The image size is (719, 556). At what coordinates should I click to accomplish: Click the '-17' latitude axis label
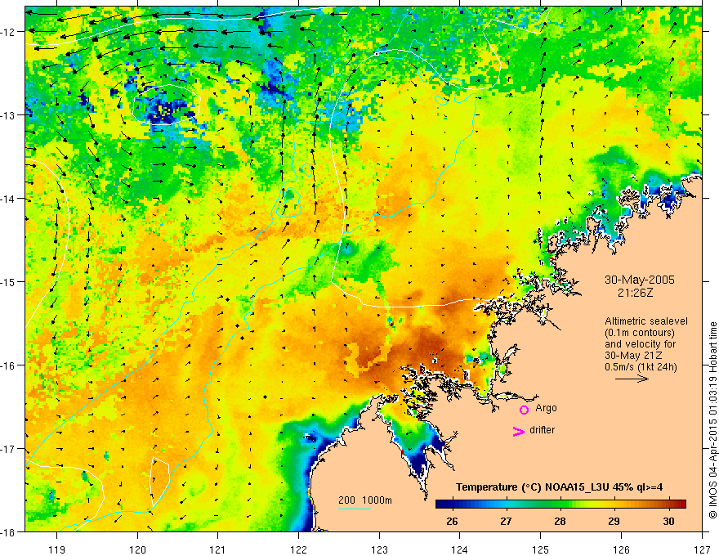pos(8,449)
